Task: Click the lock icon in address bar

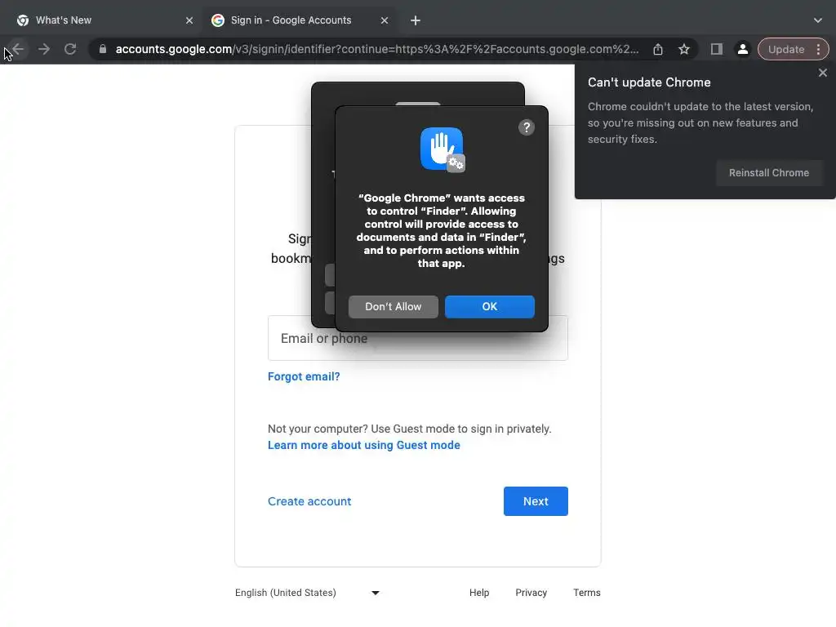Action: pos(103,50)
